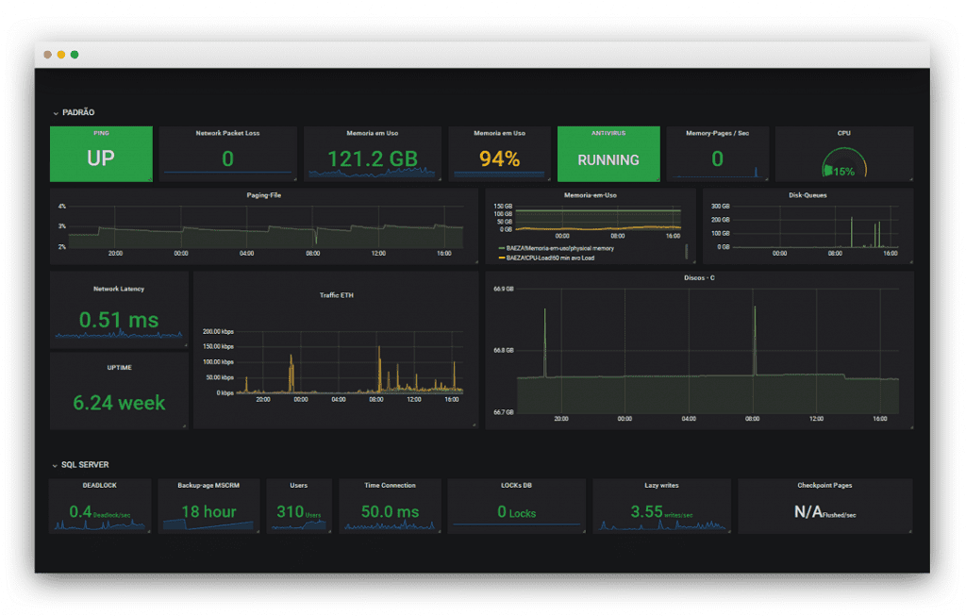Click the Network Packet Loss stat panel
This screenshot has height=616, width=966.
pos(227,154)
